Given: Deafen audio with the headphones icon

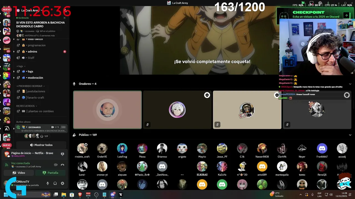Looking at the screenshot, I should tap(55, 183).
